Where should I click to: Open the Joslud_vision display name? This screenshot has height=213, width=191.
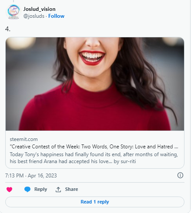[39, 9]
